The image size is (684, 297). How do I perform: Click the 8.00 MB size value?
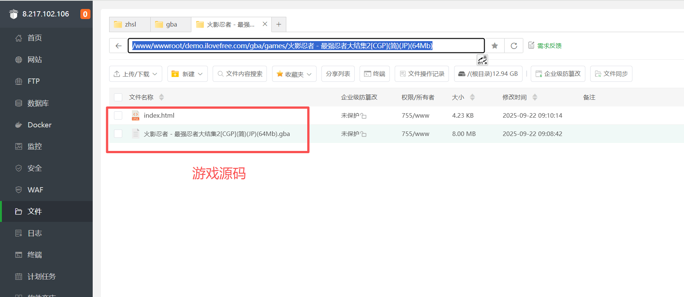coord(464,134)
